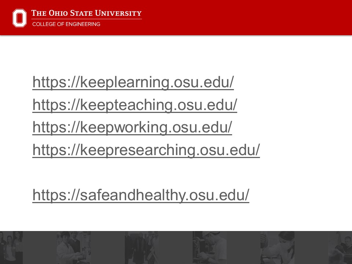Click the word 'Engineering' in the header
Viewport: 352px width, 264px height.
coord(82,24)
